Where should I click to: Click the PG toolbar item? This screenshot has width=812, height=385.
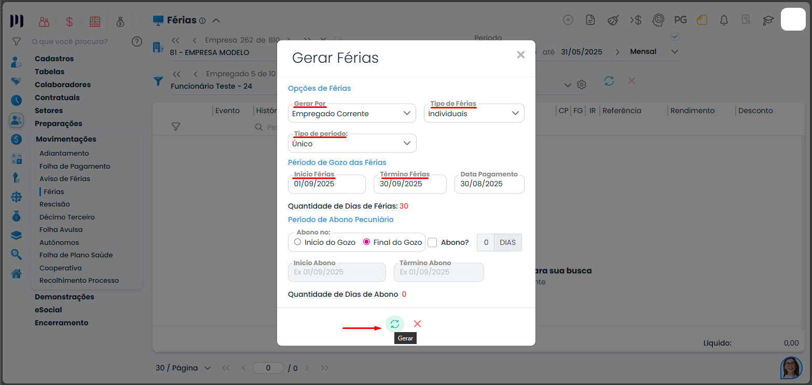(680, 20)
